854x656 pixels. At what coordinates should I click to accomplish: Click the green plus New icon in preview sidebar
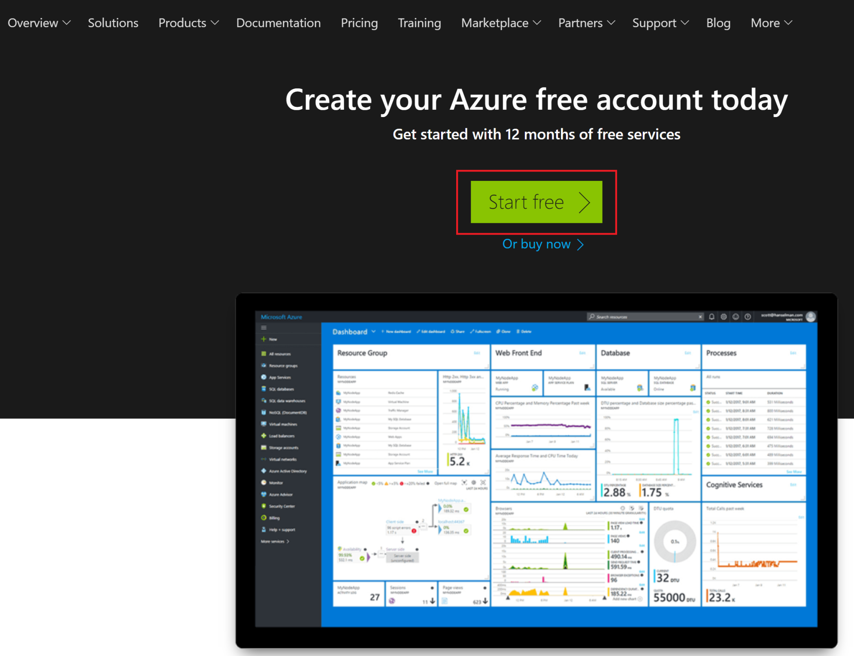[x=264, y=339]
